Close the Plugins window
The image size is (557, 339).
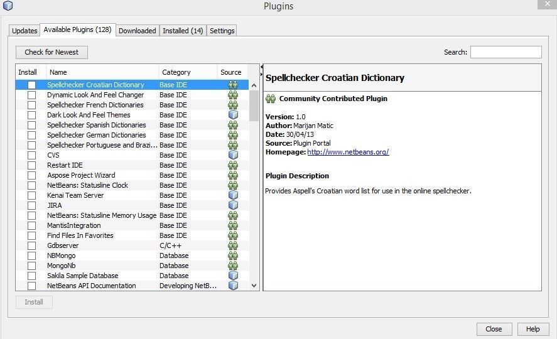click(x=548, y=4)
